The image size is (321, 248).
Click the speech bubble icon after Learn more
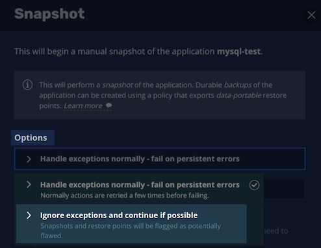click(x=109, y=105)
